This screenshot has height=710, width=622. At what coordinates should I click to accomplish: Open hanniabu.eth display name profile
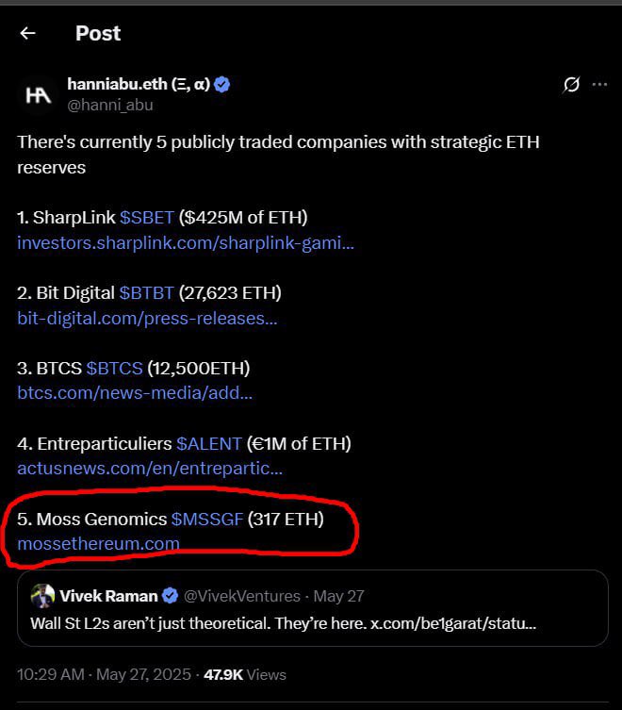(139, 84)
